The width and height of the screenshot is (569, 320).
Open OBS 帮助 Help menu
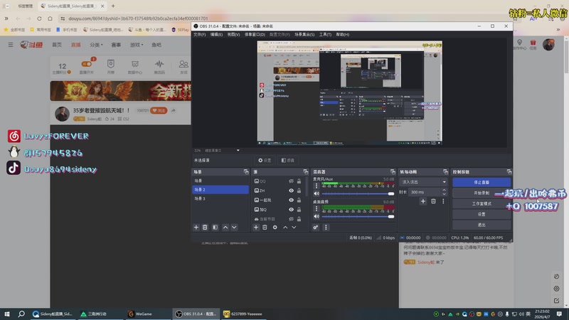[343, 34]
